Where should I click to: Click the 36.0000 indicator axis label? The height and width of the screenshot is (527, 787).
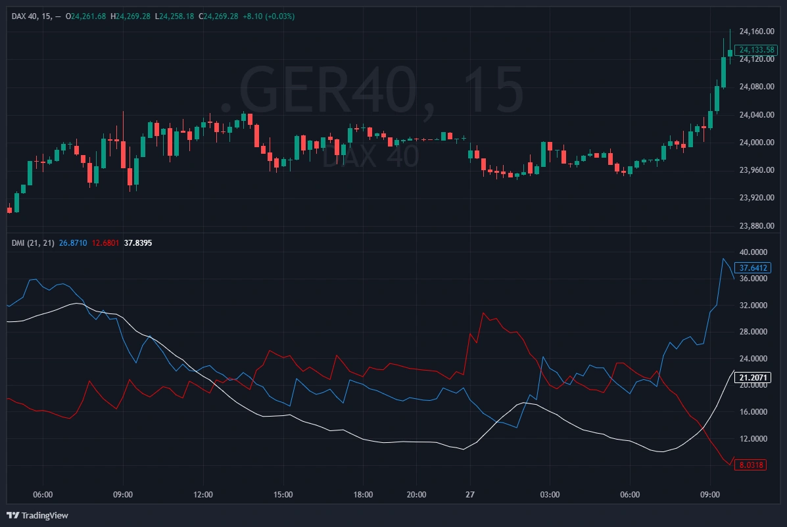(753, 279)
